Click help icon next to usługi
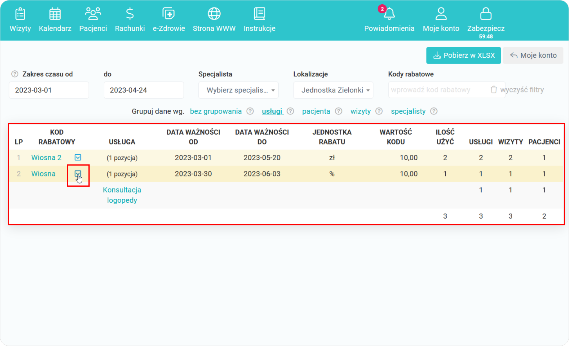This screenshot has width=569, height=346. 290,111
